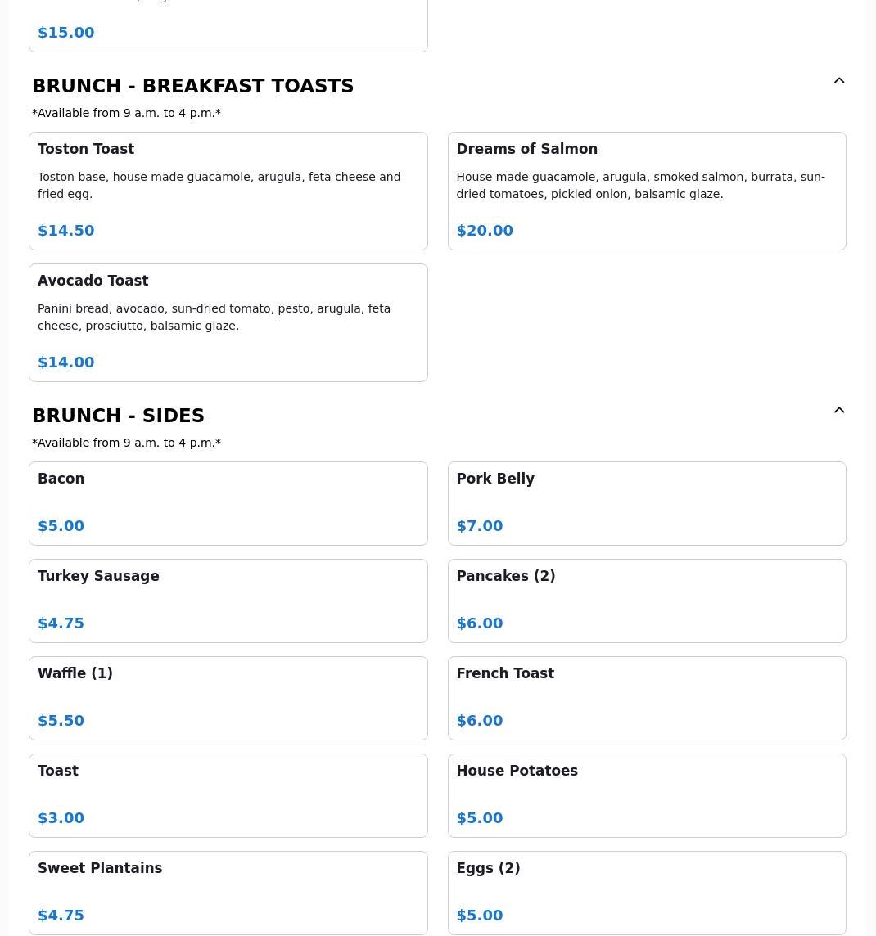876x936 pixels.
Task: Open the Turkey Sausage side item
Action: pyautogui.click(x=228, y=601)
